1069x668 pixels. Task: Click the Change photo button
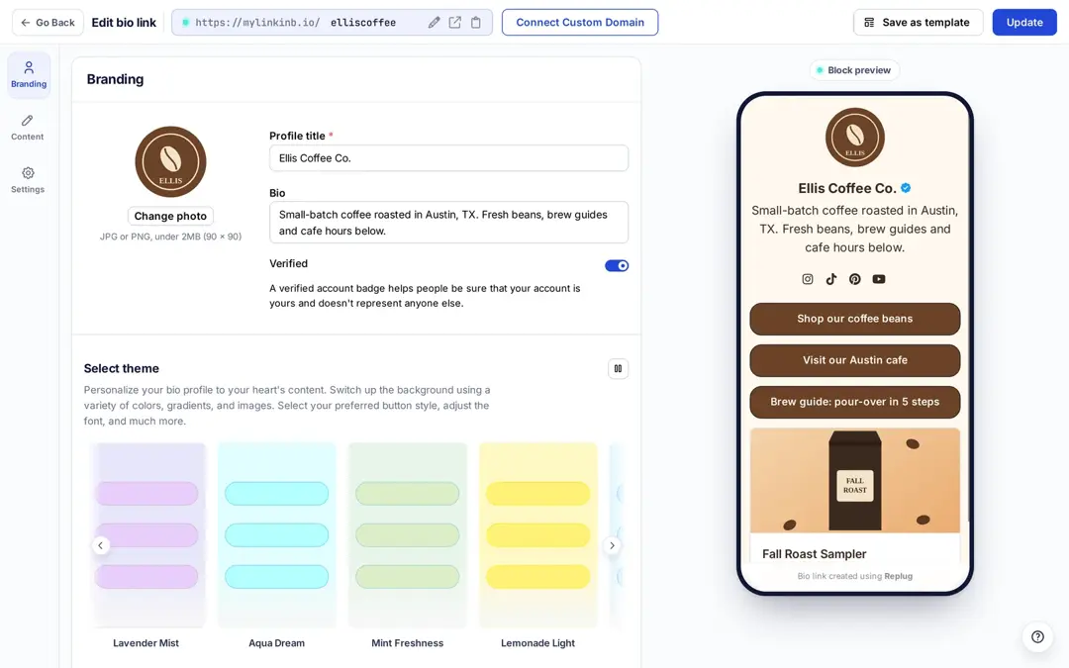[x=170, y=216]
